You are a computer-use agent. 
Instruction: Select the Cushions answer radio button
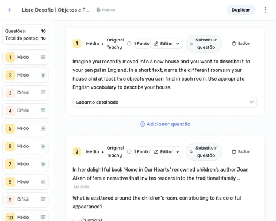coord(76,219)
